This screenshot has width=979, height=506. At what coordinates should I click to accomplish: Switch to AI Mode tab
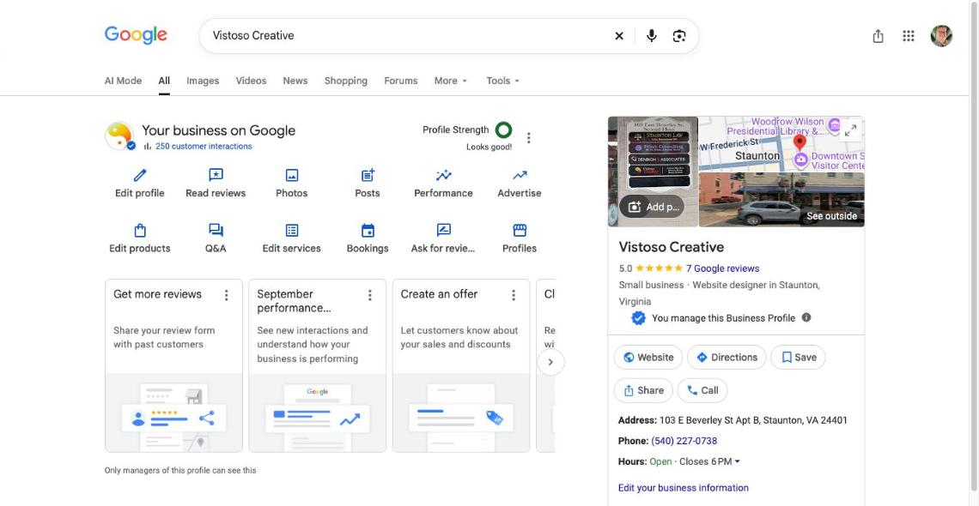point(123,81)
